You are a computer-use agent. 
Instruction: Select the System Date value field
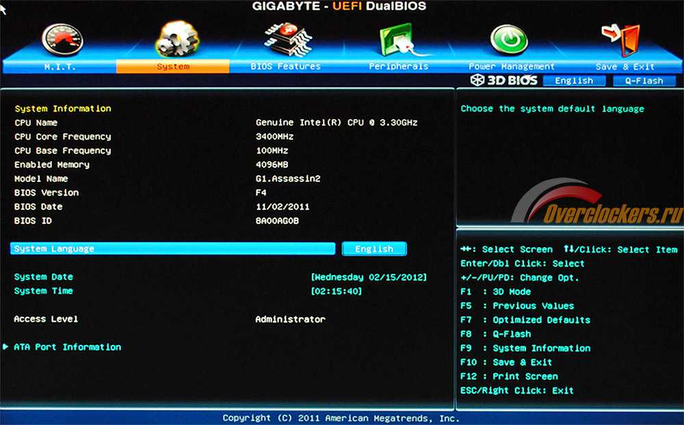[369, 277]
